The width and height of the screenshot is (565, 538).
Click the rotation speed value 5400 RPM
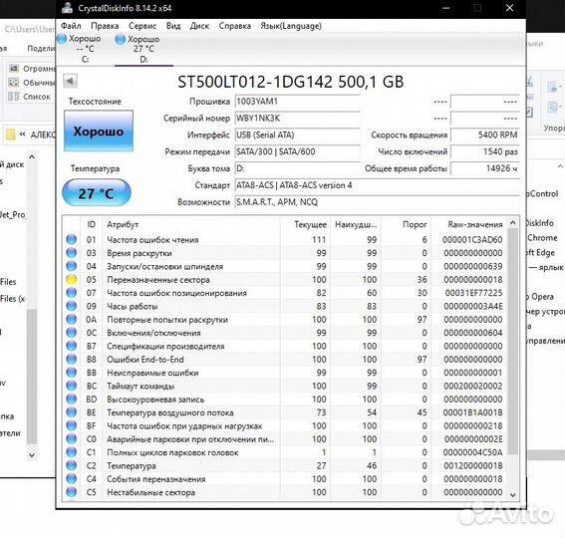pyautogui.click(x=485, y=135)
